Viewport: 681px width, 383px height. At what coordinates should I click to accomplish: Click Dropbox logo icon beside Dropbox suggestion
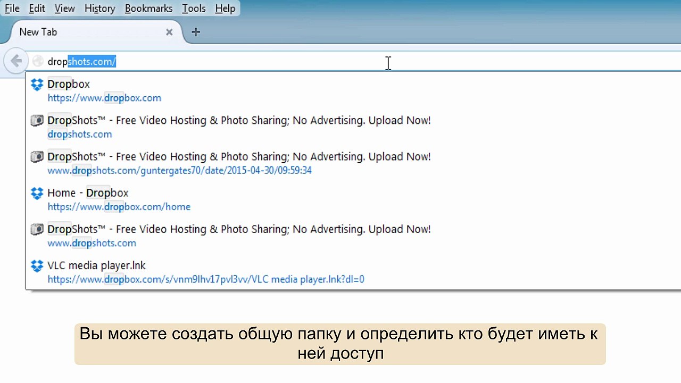pos(37,85)
